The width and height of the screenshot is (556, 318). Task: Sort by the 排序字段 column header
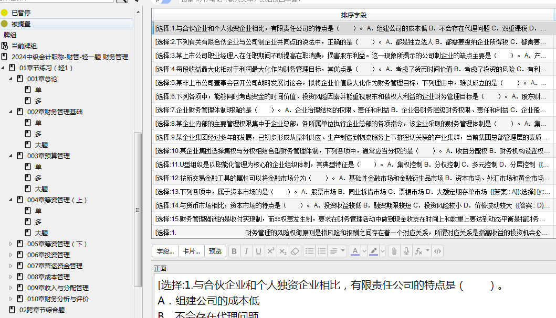point(353,15)
